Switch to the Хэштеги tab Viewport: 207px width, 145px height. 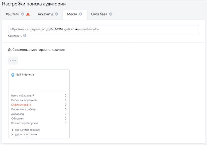click(x=13, y=14)
